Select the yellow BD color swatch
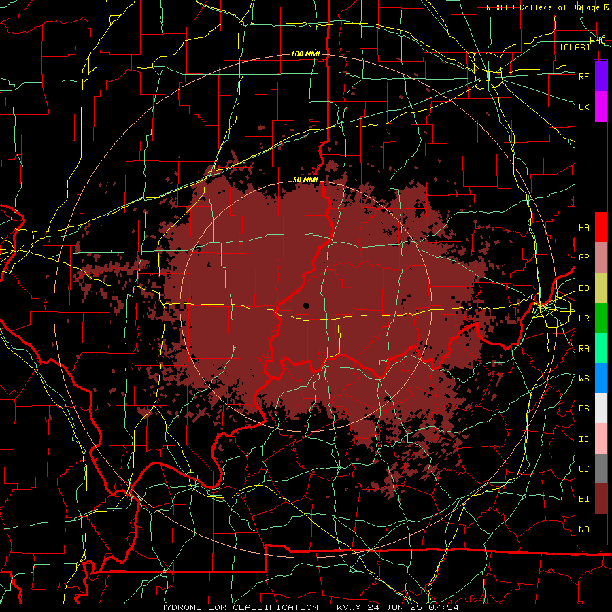Screen dimensions: 612x612 (x=600, y=288)
